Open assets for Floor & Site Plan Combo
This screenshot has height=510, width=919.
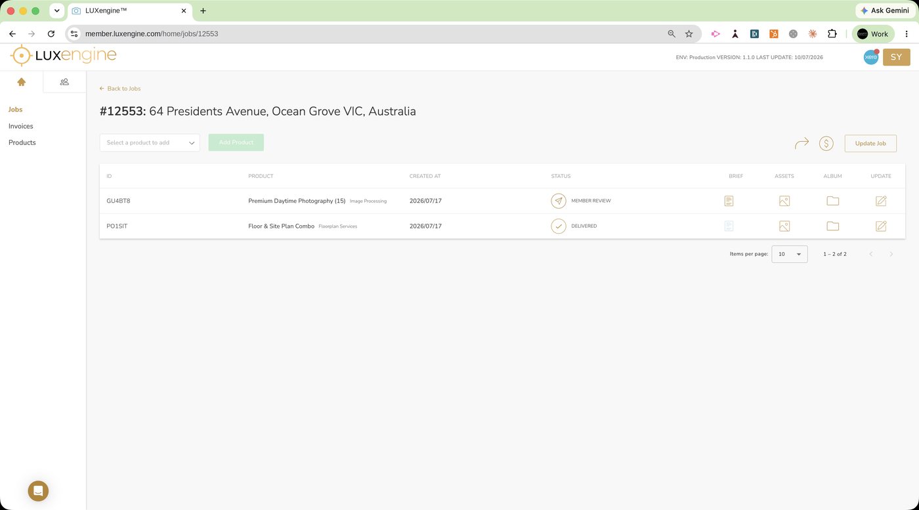(x=784, y=226)
